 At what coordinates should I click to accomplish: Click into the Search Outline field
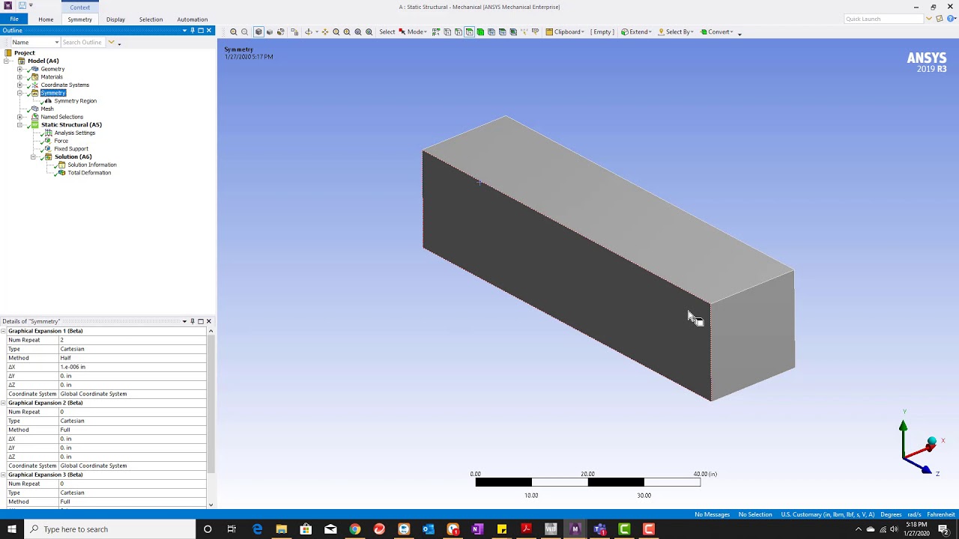click(x=82, y=42)
